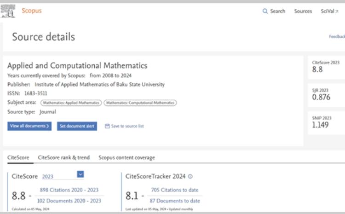Viewport: 345px width, 214px height.
Task: Click Save to source list text
Action: (127, 126)
